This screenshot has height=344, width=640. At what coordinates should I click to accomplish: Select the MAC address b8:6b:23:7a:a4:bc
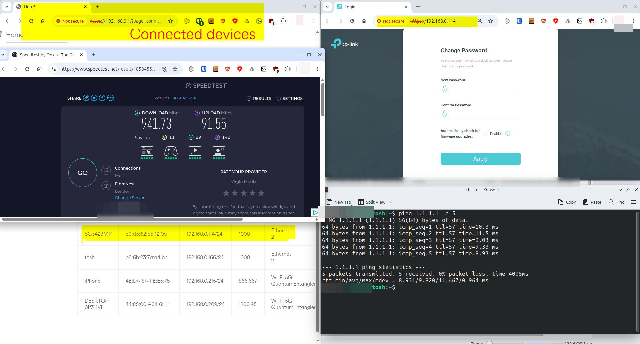tap(146, 257)
